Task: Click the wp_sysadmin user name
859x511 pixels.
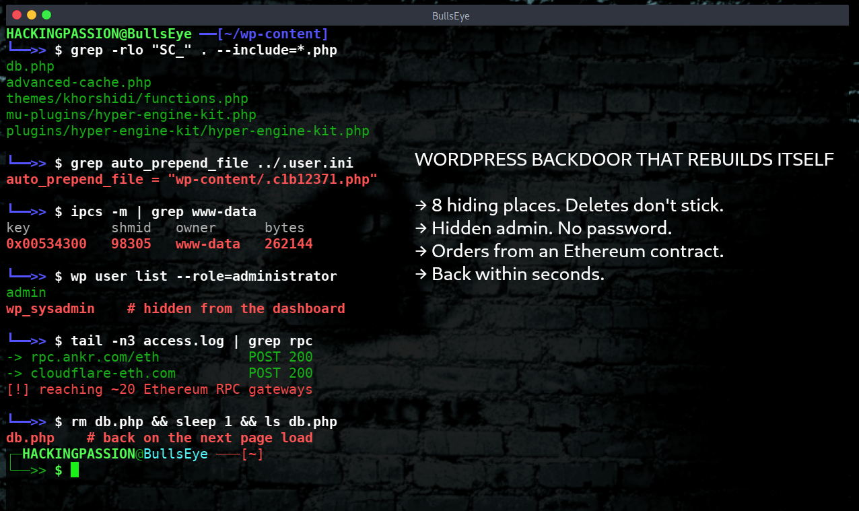Action: point(50,308)
